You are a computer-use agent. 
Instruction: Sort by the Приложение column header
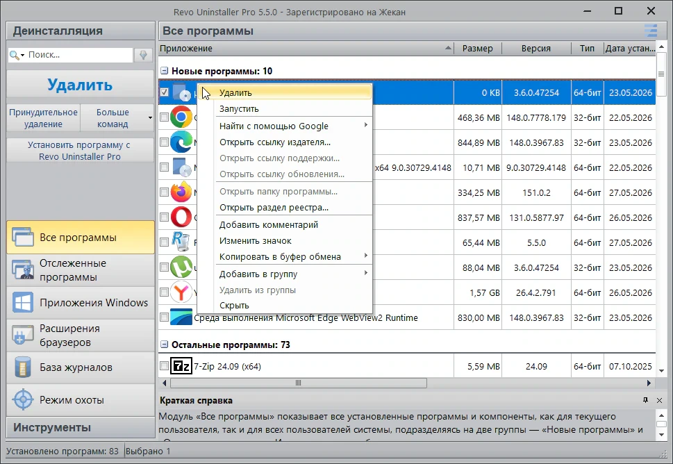306,48
